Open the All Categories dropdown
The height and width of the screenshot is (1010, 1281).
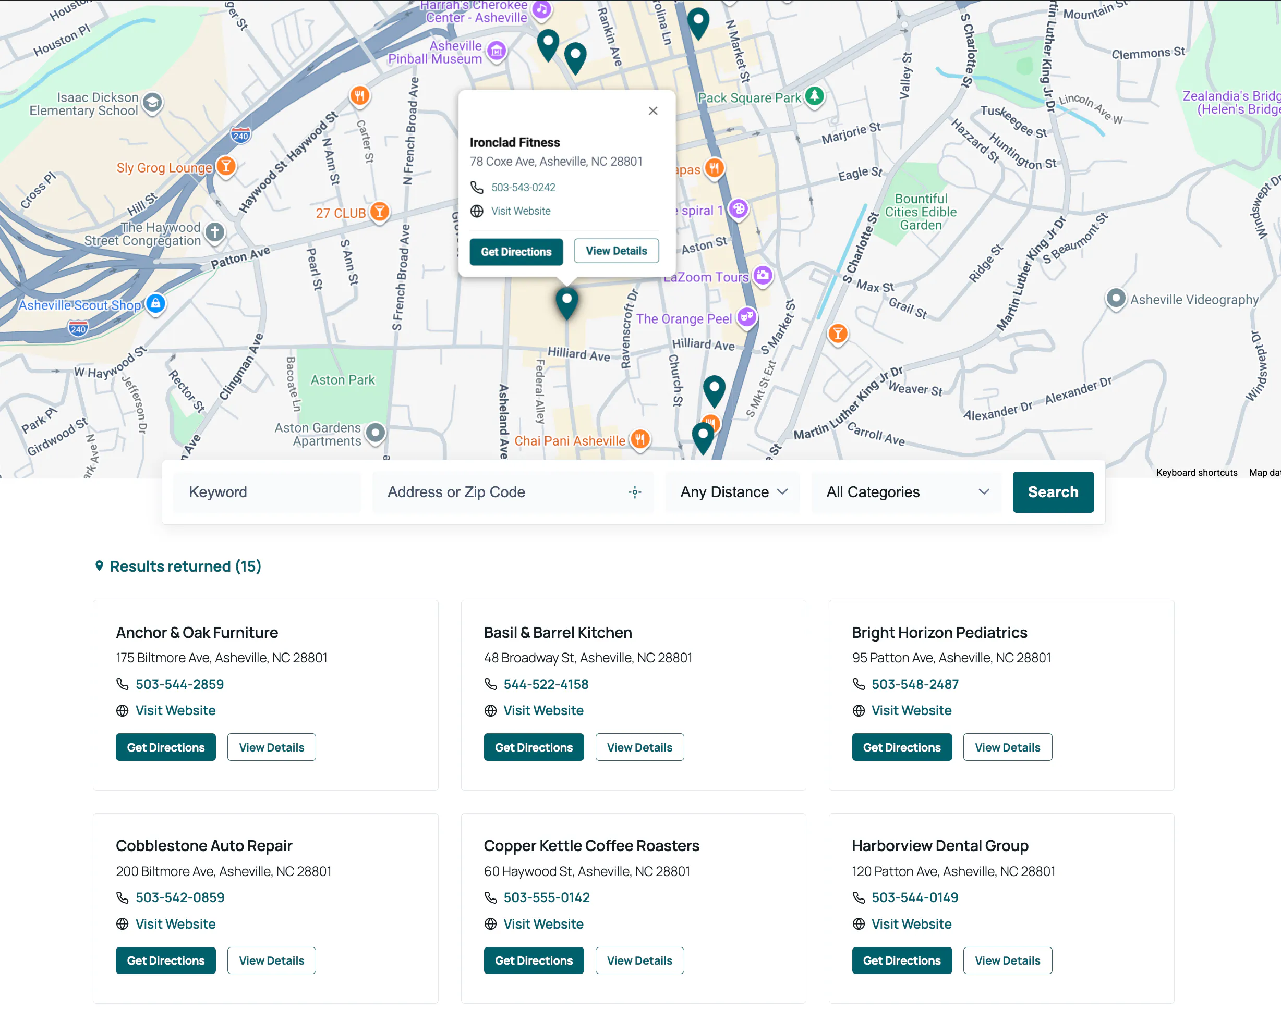(907, 492)
